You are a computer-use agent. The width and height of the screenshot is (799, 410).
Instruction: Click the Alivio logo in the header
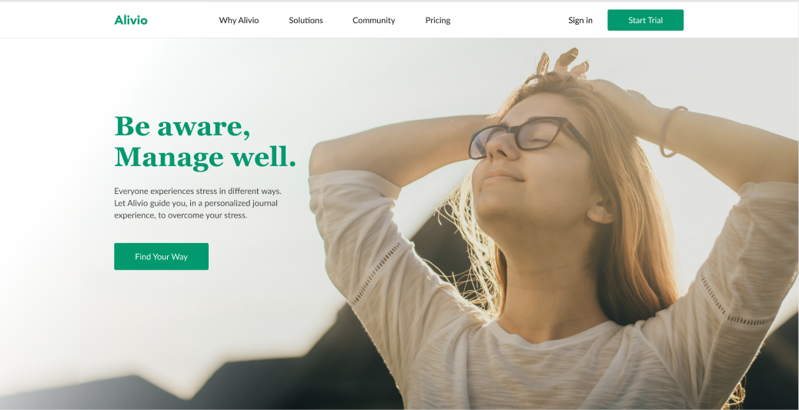click(131, 20)
